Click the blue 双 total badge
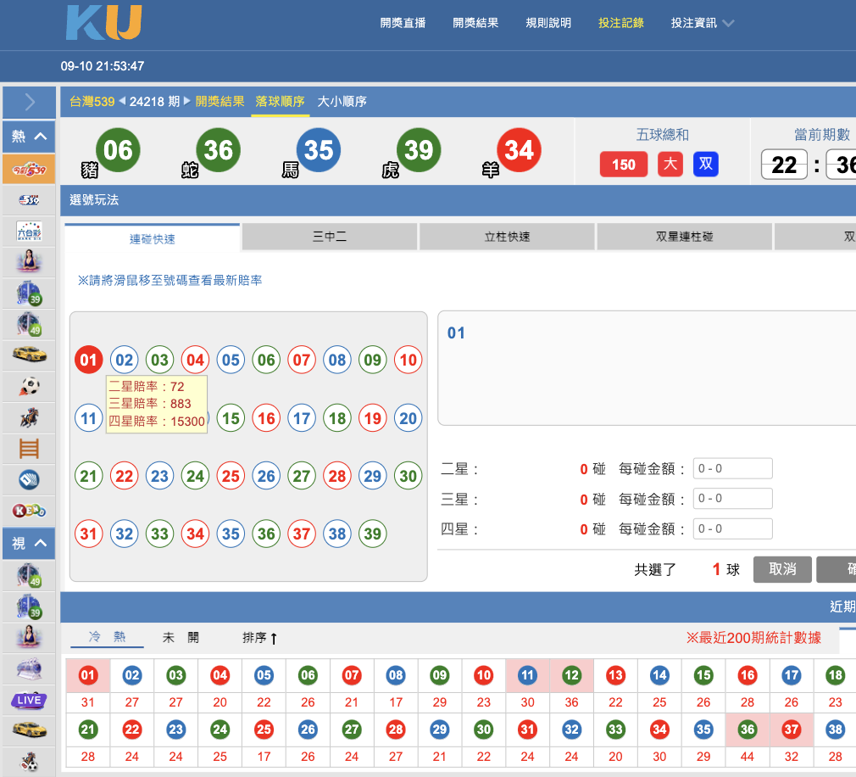856x777 pixels. (706, 164)
